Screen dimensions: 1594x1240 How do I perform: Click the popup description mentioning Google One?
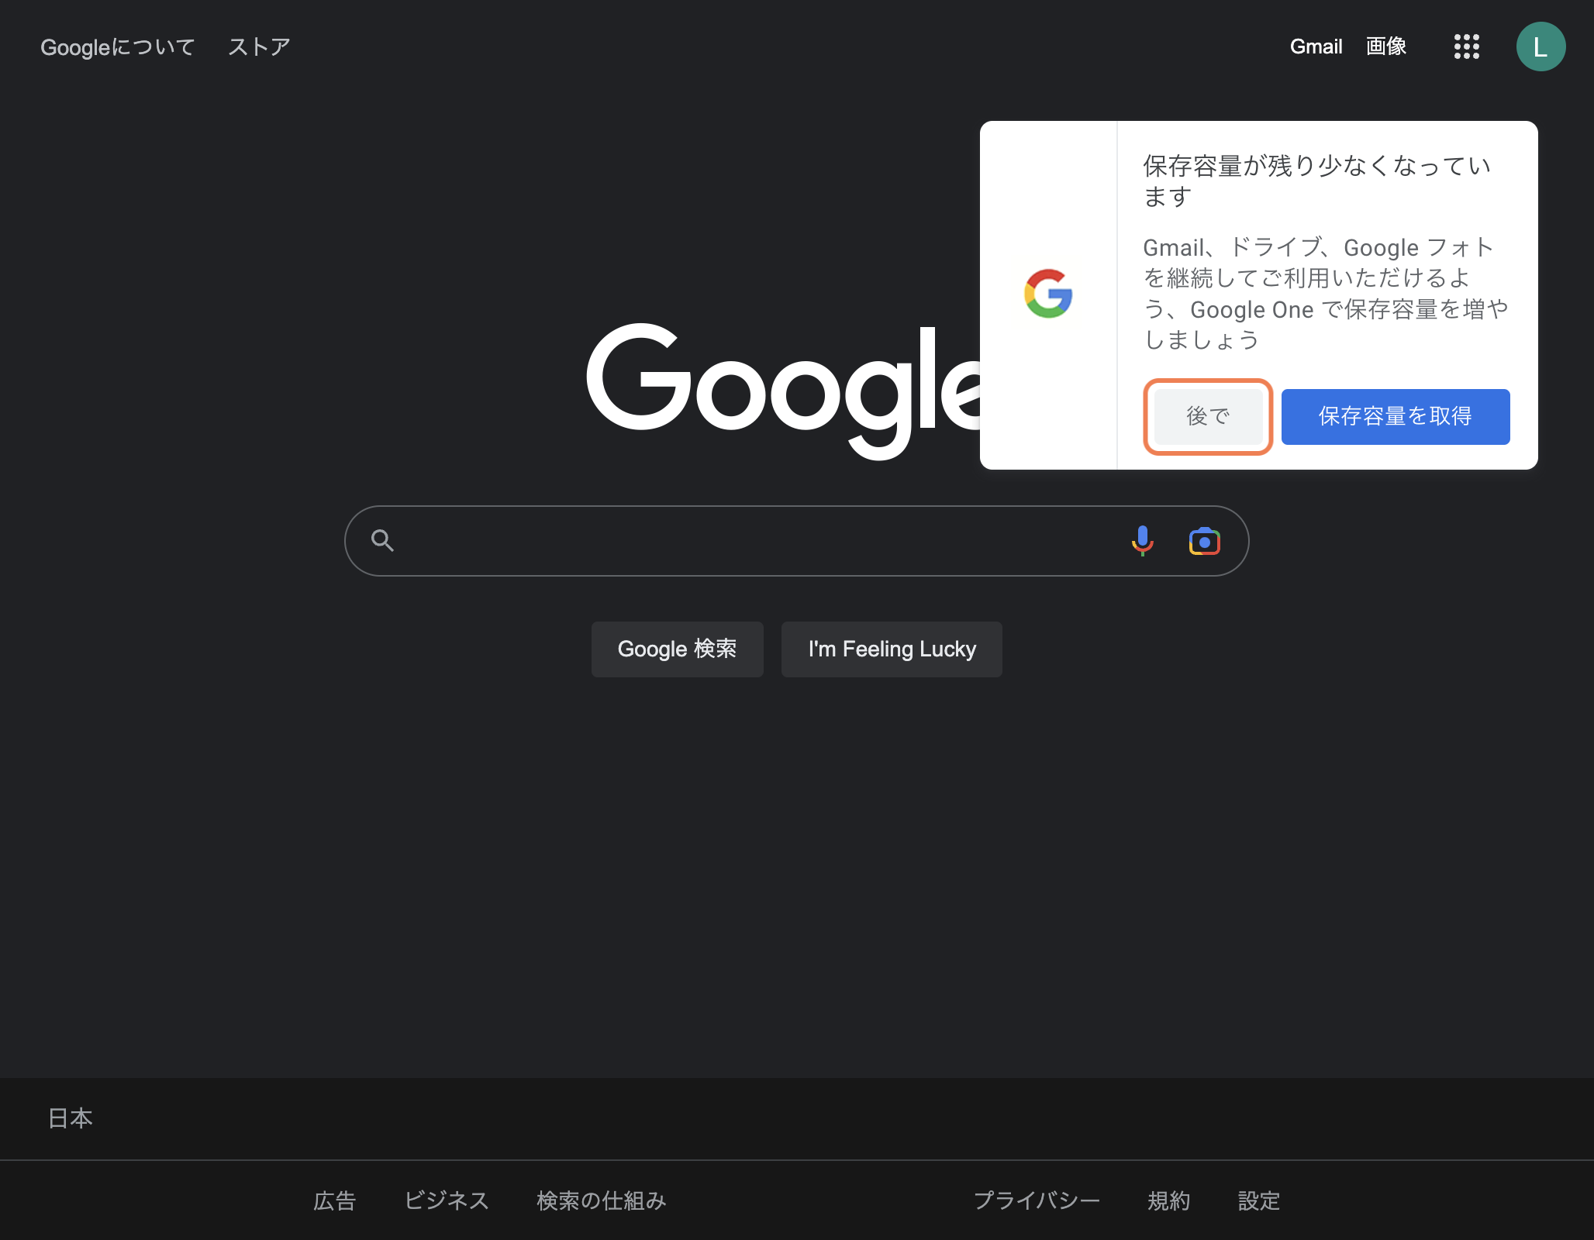pyautogui.click(x=1326, y=294)
